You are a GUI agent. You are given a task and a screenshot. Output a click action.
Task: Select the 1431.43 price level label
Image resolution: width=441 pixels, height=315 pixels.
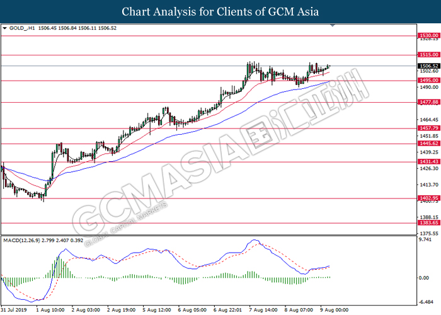pyautogui.click(x=429, y=161)
